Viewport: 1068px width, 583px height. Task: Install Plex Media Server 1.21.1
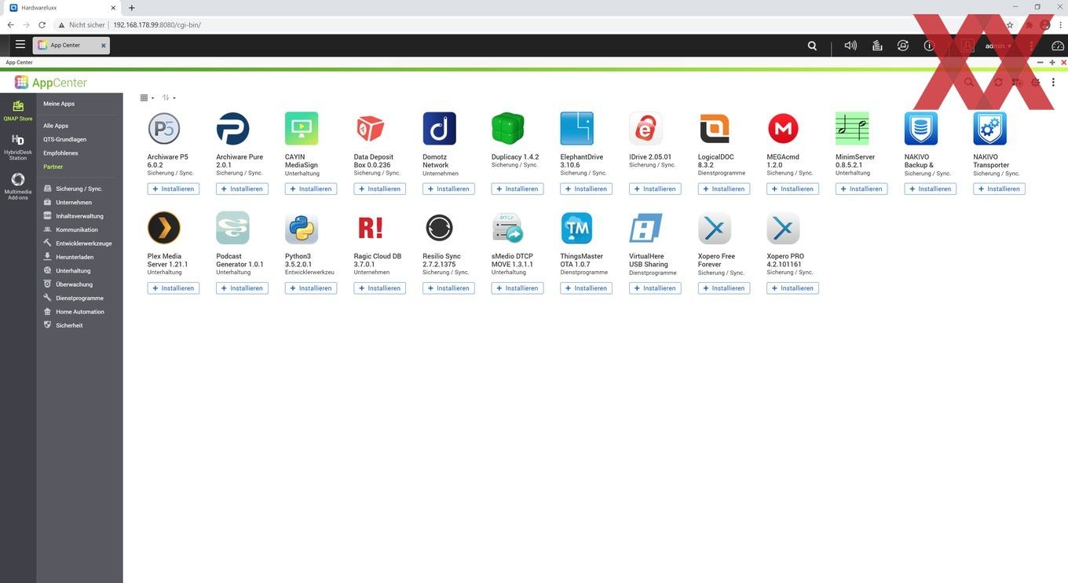(x=174, y=288)
